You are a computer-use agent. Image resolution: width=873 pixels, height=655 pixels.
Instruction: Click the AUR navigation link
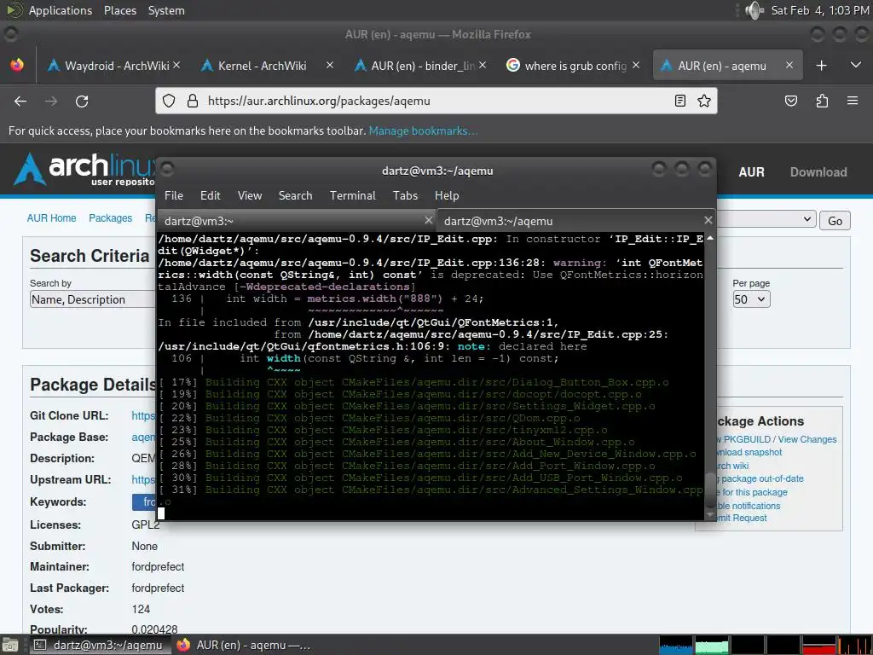click(x=751, y=172)
